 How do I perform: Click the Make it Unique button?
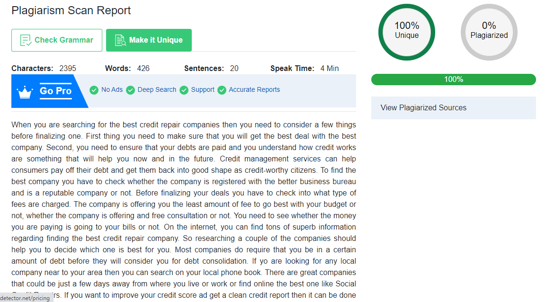pyautogui.click(x=149, y=40)
